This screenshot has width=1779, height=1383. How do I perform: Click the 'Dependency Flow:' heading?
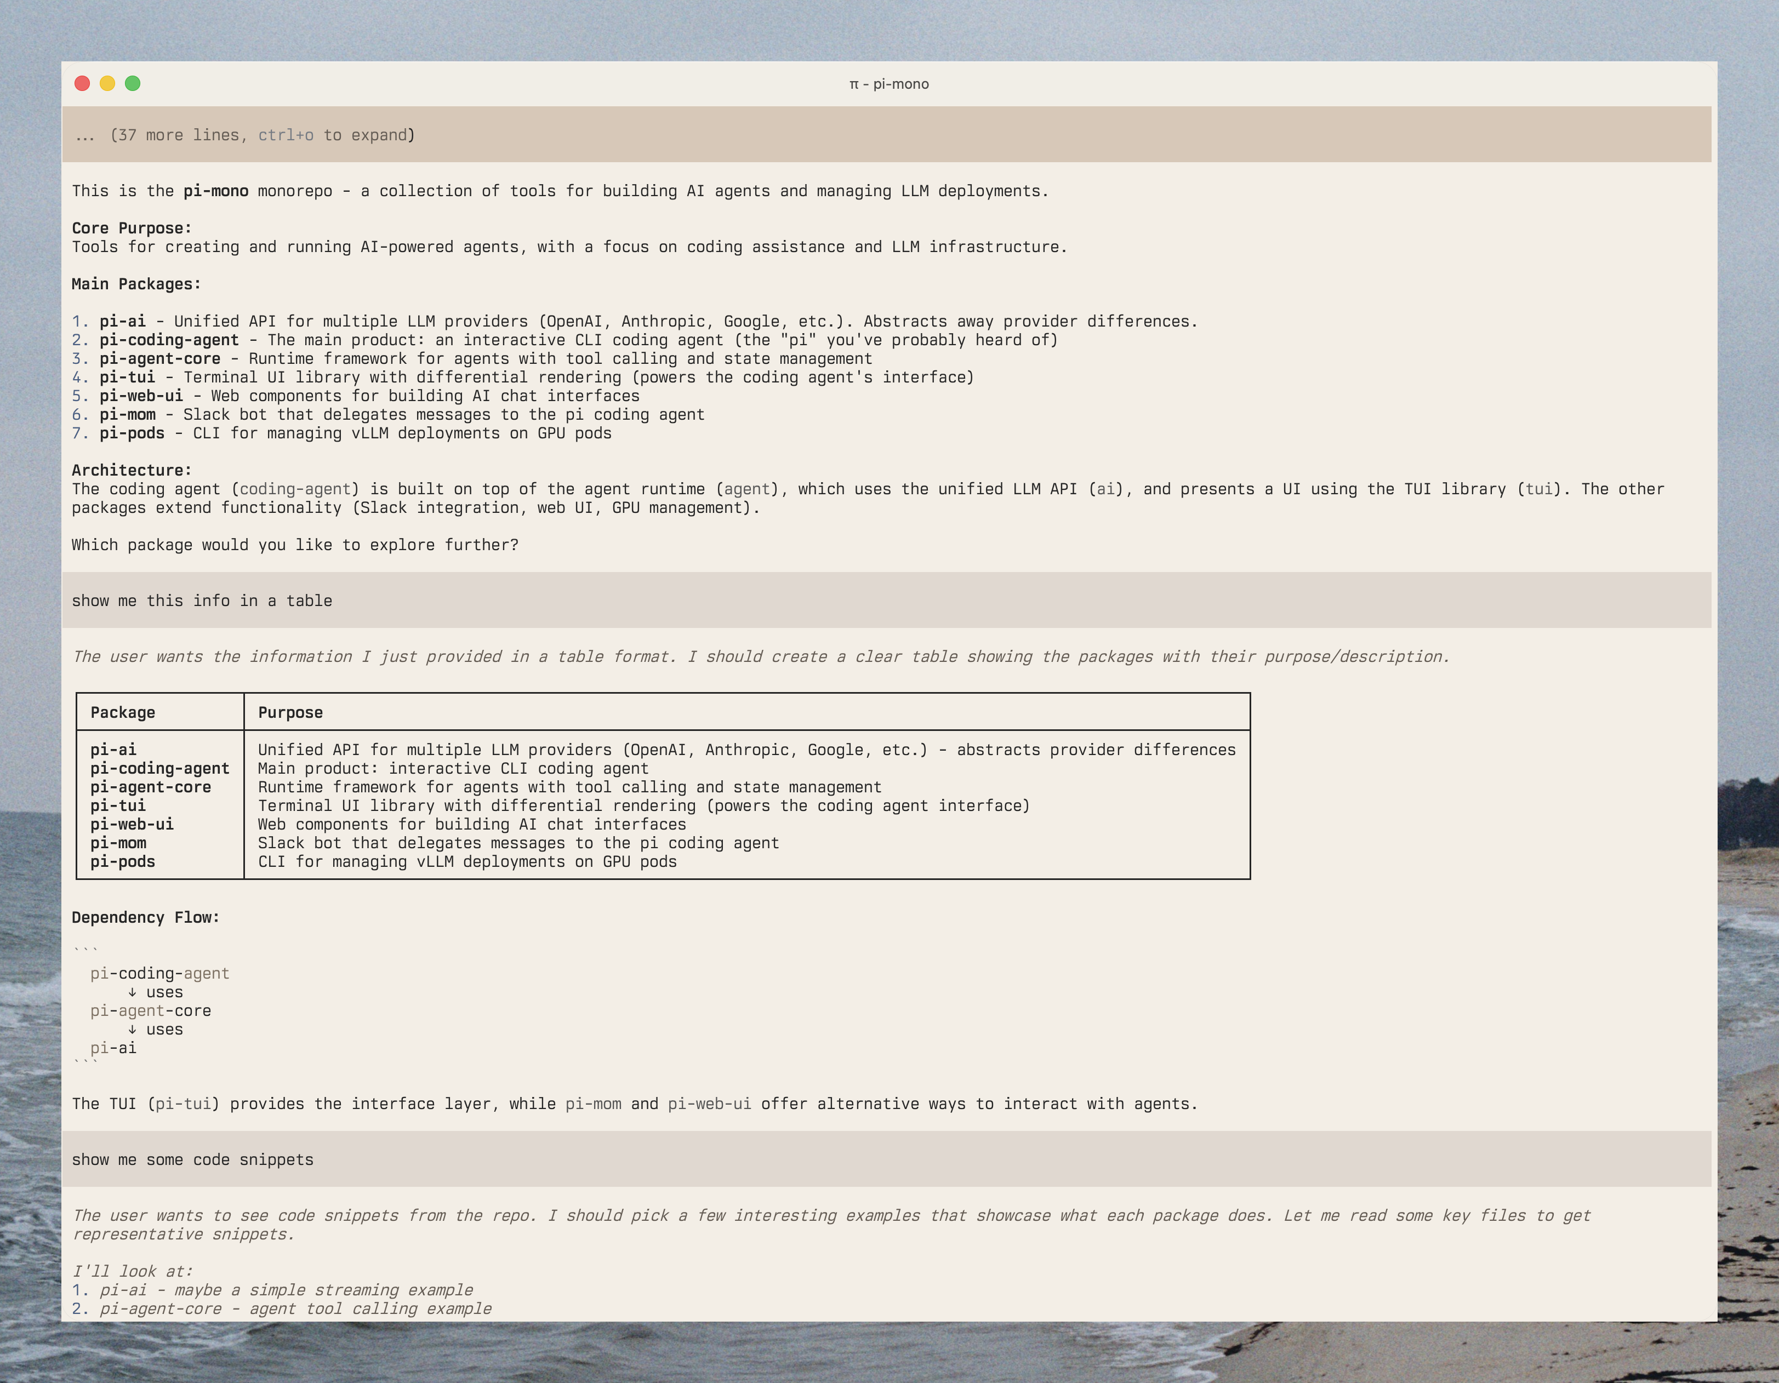145,918
